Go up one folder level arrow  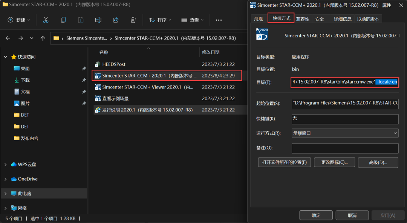(x=43, y=38)
